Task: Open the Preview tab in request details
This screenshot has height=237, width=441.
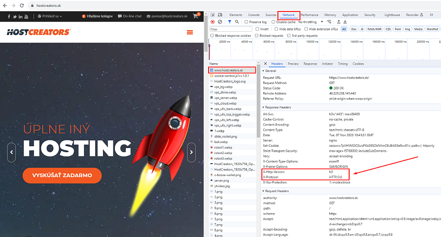Action: click(293, 64)
